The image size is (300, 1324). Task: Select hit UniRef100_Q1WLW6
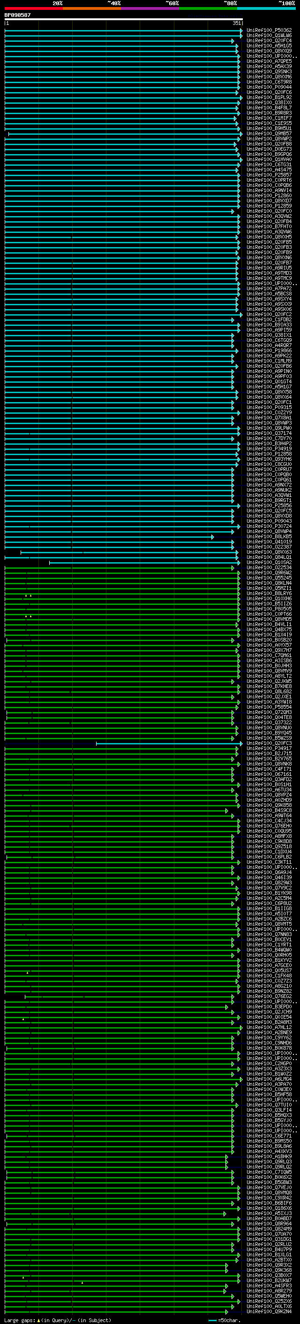tap(269, 36)
